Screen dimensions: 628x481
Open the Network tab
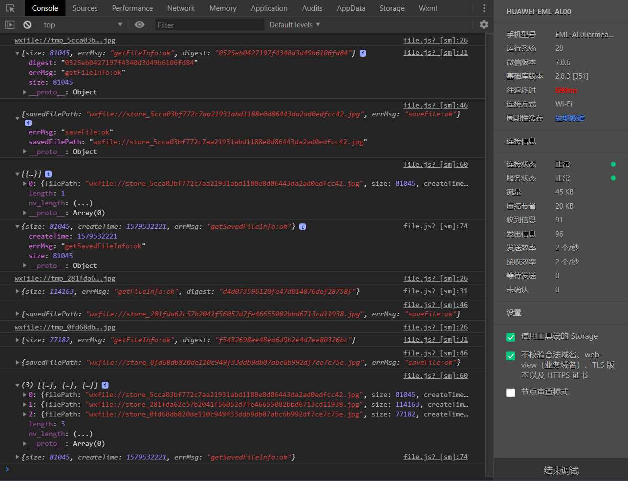tap(181, 8)
